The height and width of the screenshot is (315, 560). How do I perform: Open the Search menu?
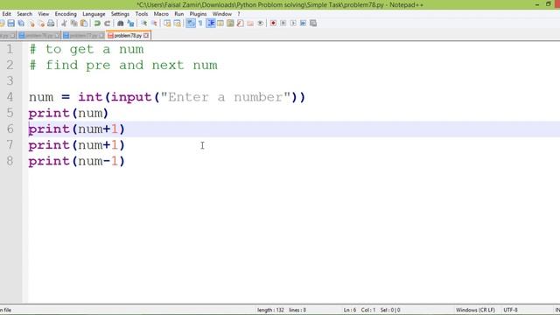click(x=24, y=14)
